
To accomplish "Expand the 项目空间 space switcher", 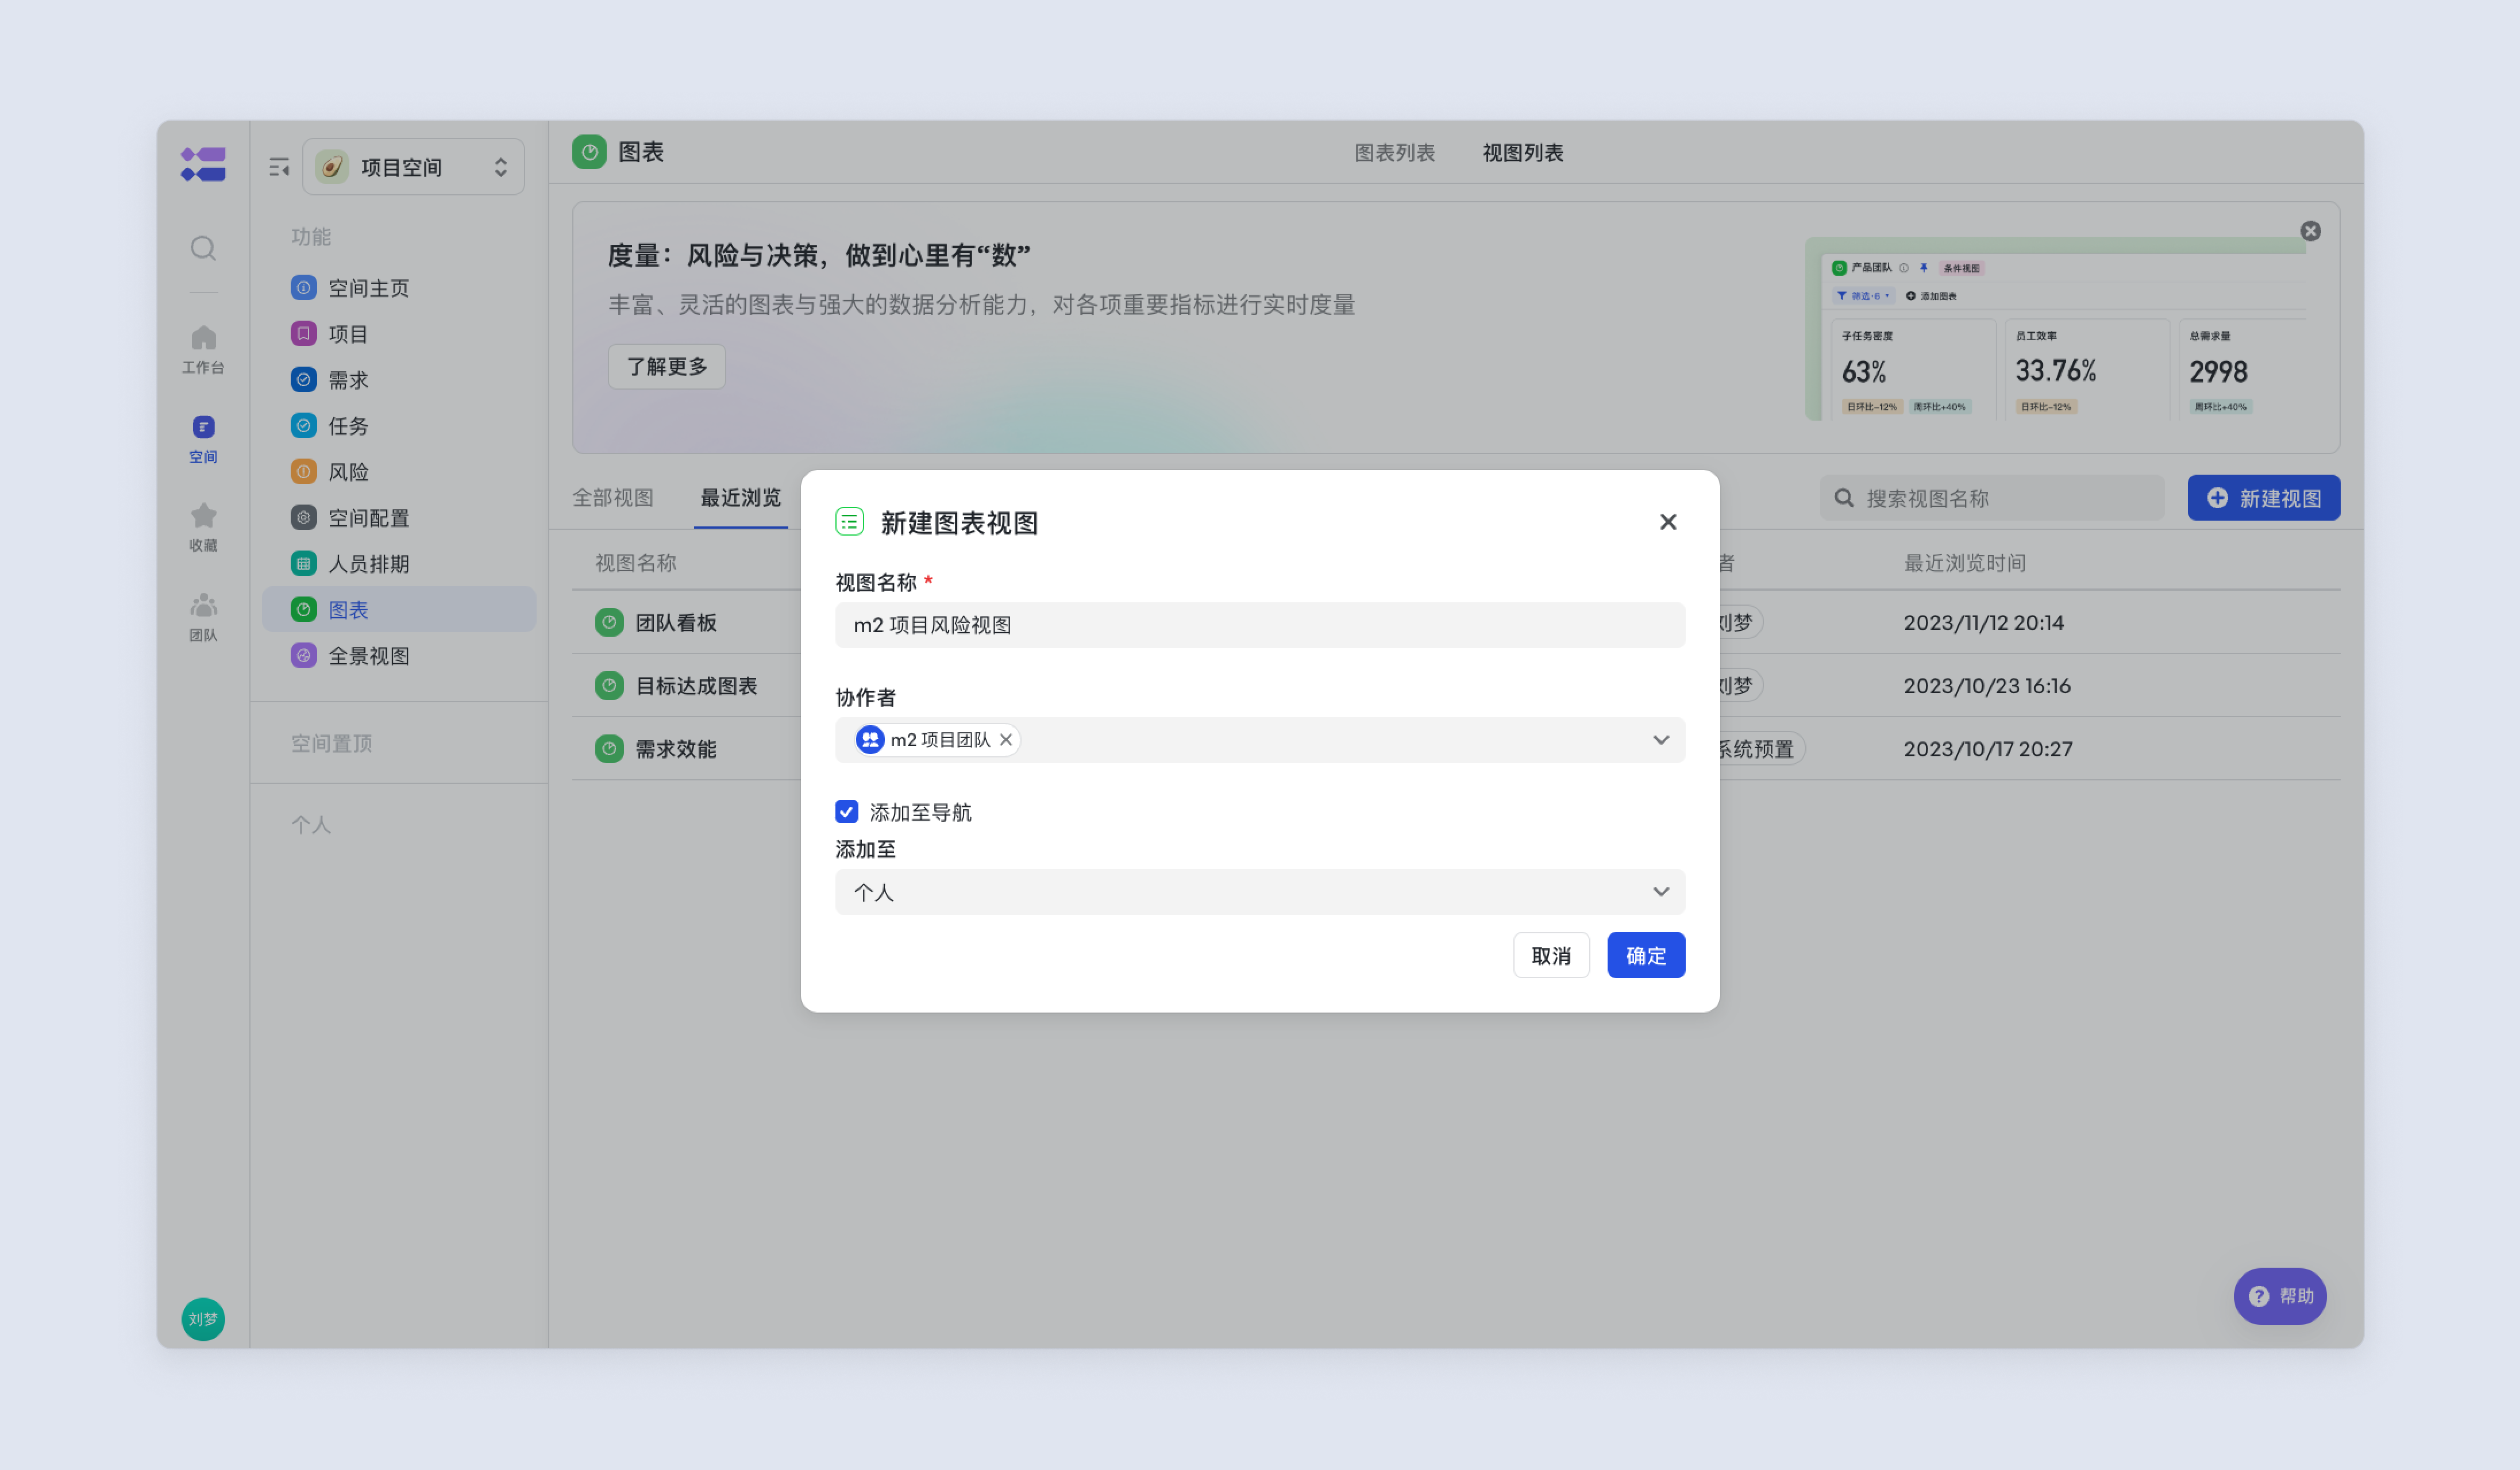I will [413, 167].
